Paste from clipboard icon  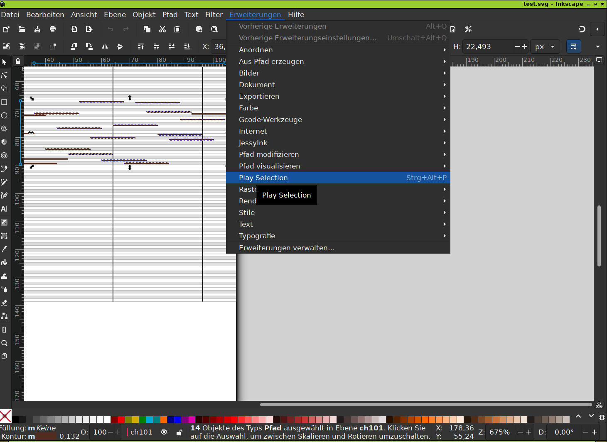click(x=177, y=29)
